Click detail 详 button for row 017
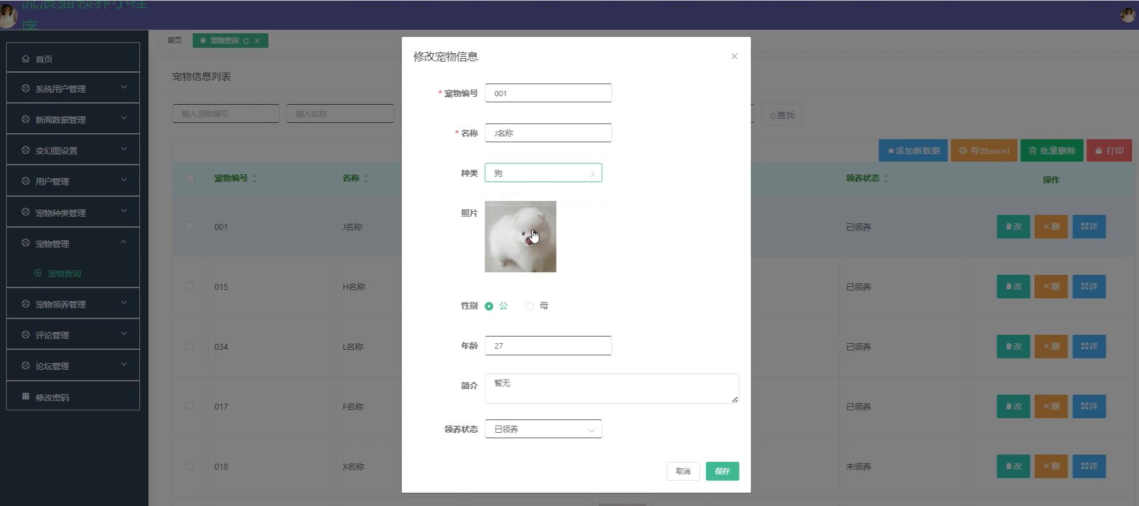Image resolution: width=1139 pixels, height=506 pixels. 1089,406
